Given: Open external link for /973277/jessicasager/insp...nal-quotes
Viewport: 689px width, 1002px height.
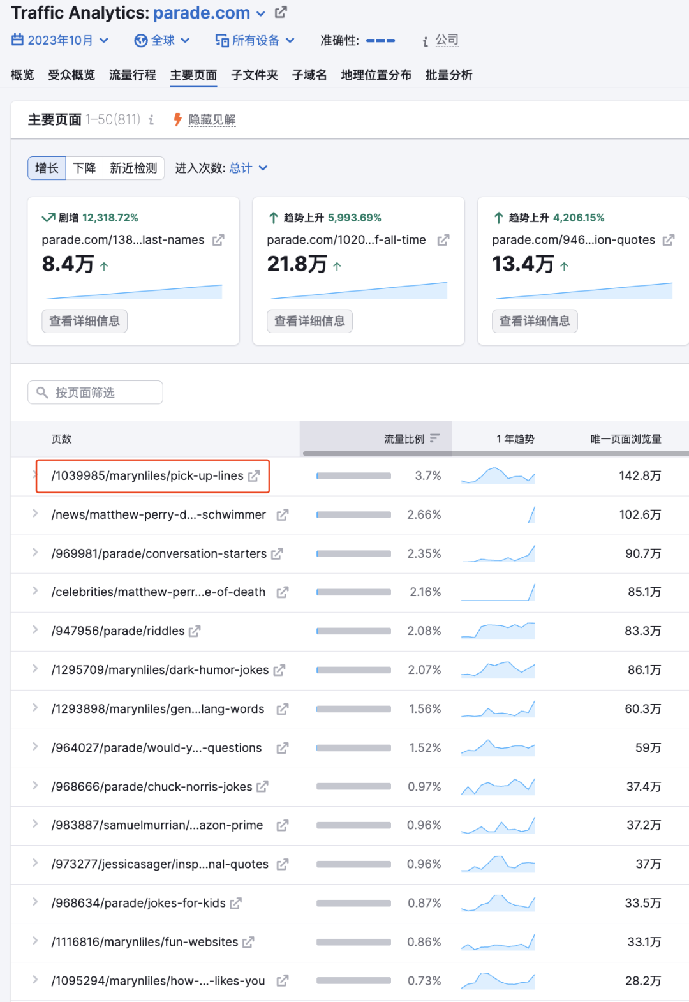Looking at the screenshot, I should [x=283, y=865].
